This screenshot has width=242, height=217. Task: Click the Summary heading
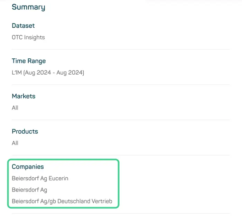click(28, 7)
